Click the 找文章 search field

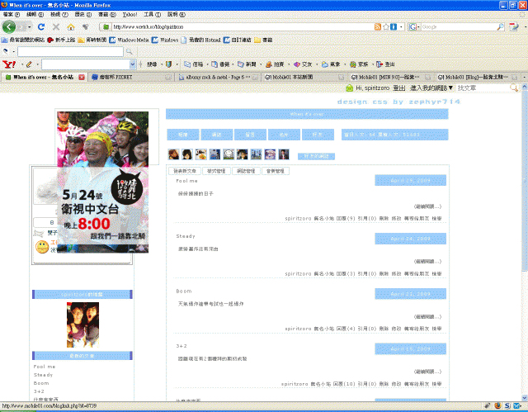483,88
